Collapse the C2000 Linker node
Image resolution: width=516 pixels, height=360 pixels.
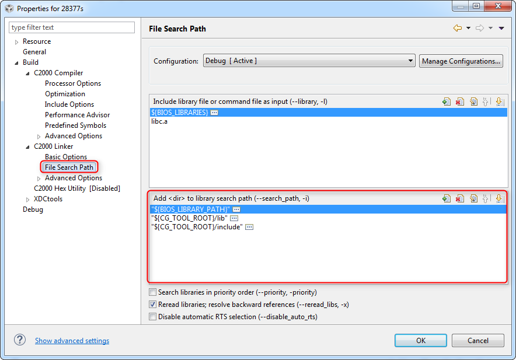coord(27,147)
